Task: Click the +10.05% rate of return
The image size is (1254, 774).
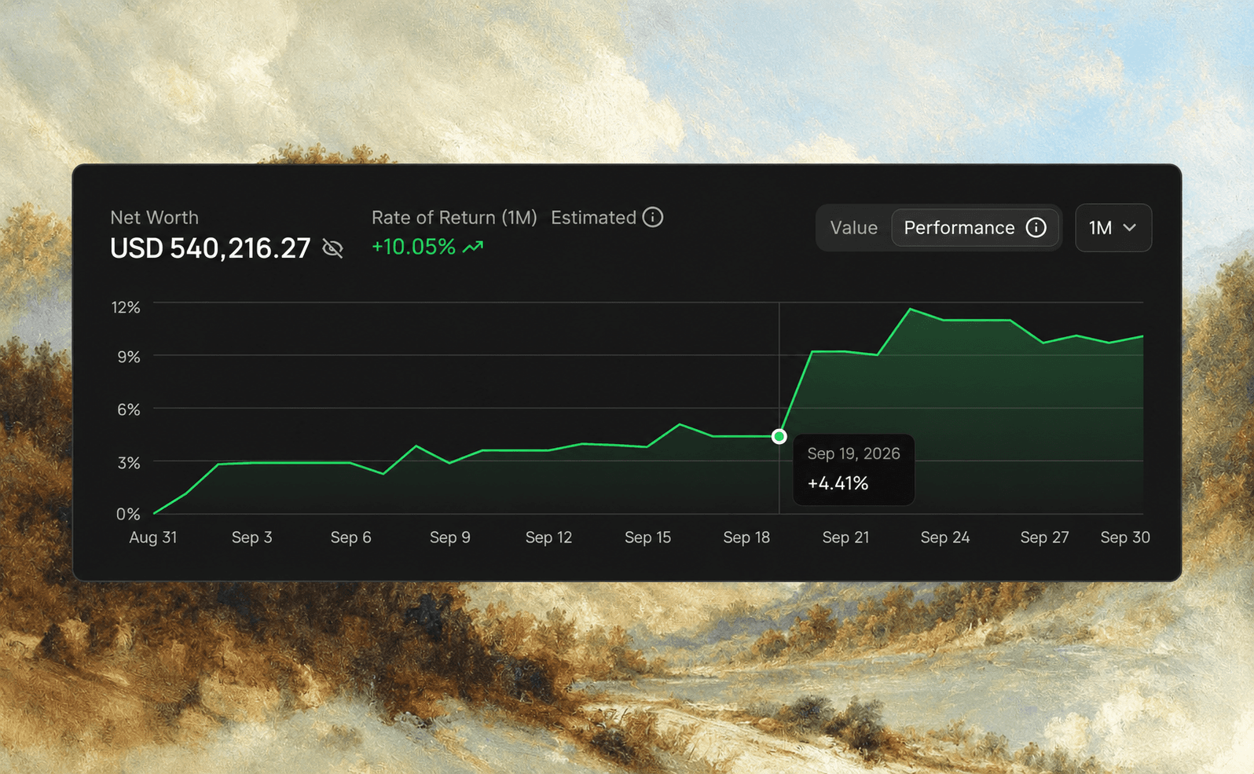Action: click(413, 247)
